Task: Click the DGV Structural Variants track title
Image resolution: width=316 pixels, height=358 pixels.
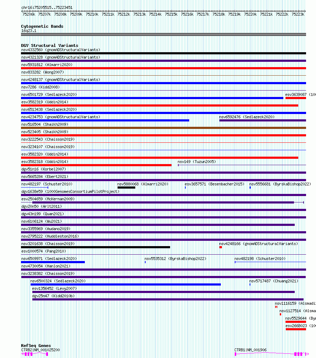Action: click(50, 45)
